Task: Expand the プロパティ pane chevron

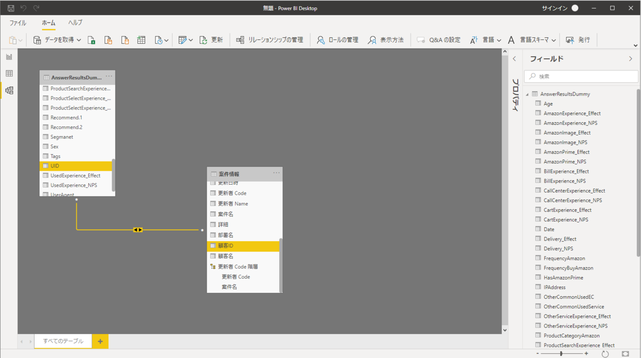Action: point(514,59)
